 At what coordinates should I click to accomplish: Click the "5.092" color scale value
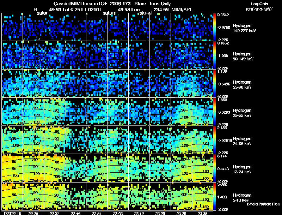tap(222, 184)
